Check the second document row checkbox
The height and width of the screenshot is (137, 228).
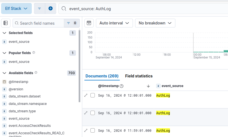coord(93,113)
